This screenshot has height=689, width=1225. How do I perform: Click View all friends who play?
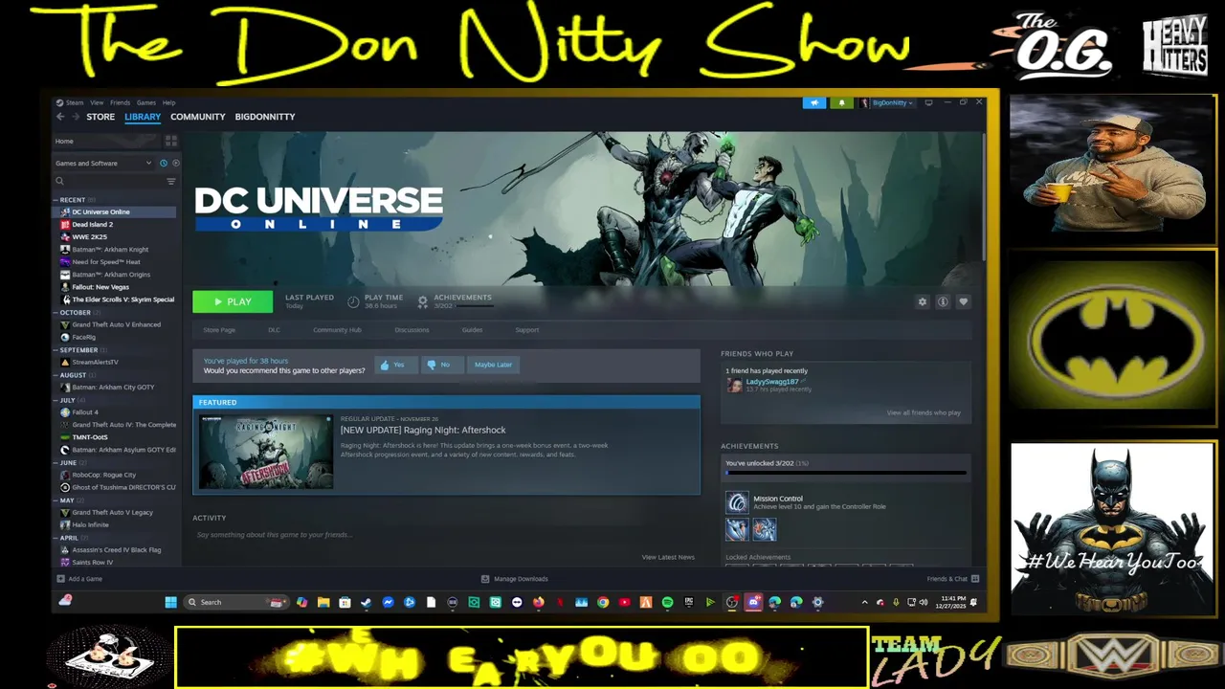[x=924, y=413]
